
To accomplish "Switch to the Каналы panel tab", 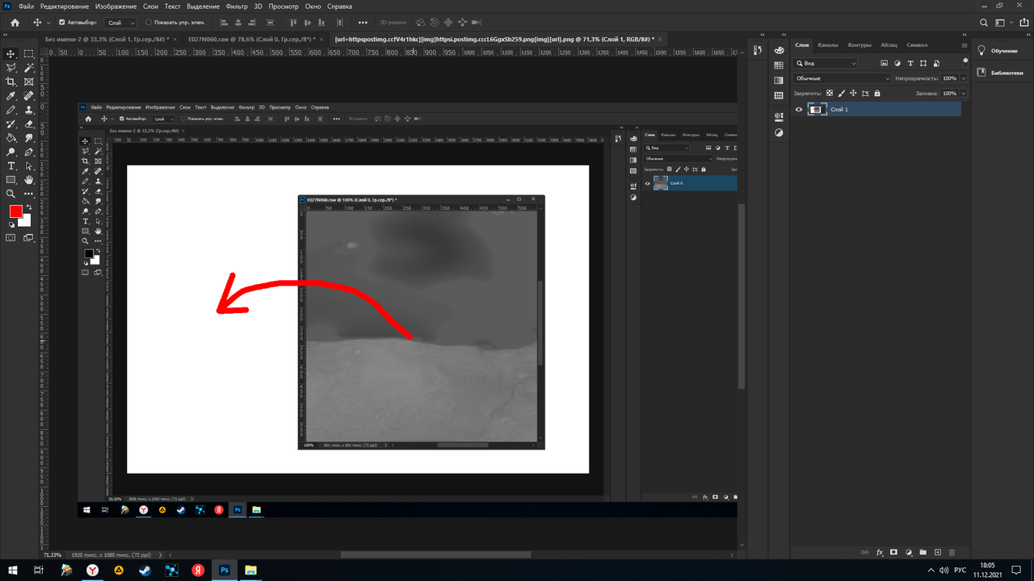I will pos(827,45).
